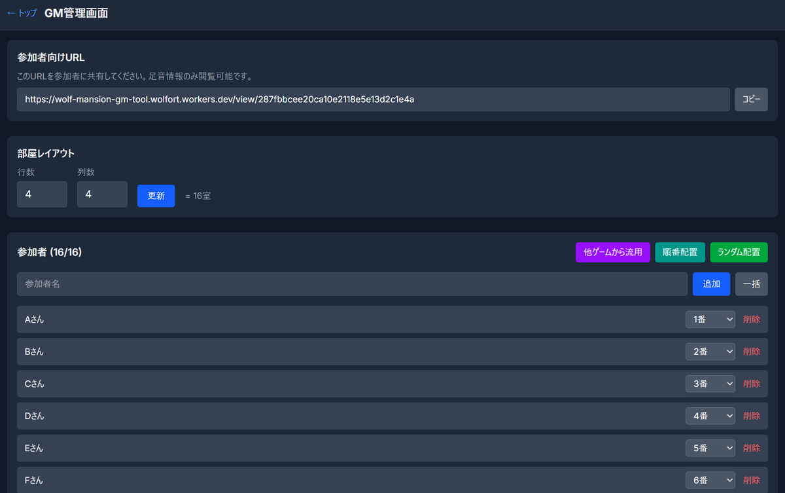The height and width of the screenshot is (493, 785).
Task: Open the 6番 dropdown for Fさん
Action: coord(710,480)
